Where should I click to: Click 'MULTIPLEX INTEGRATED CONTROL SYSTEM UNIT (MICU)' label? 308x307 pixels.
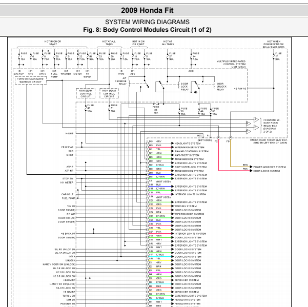[x=231, y=64]
